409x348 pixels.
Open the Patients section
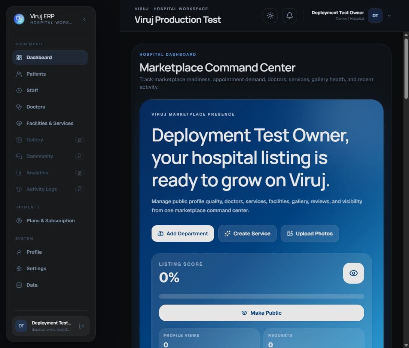[x=50, y=74]
